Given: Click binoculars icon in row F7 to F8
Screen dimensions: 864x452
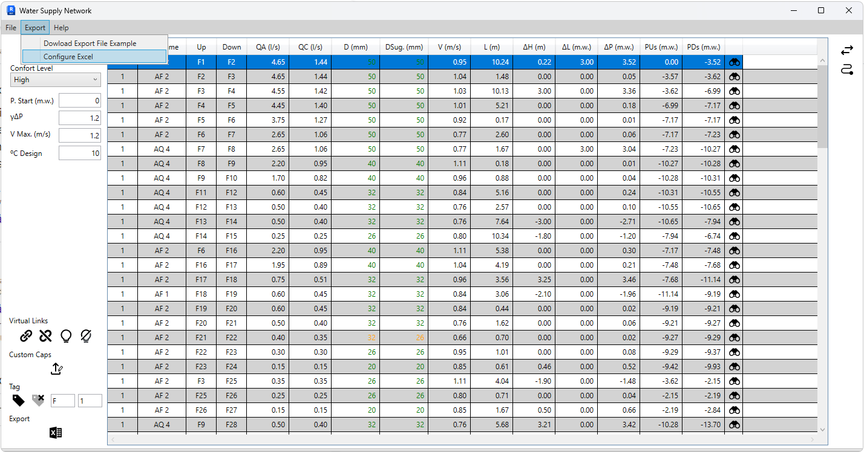Looking at the screenshot, I should coord(734,149).
